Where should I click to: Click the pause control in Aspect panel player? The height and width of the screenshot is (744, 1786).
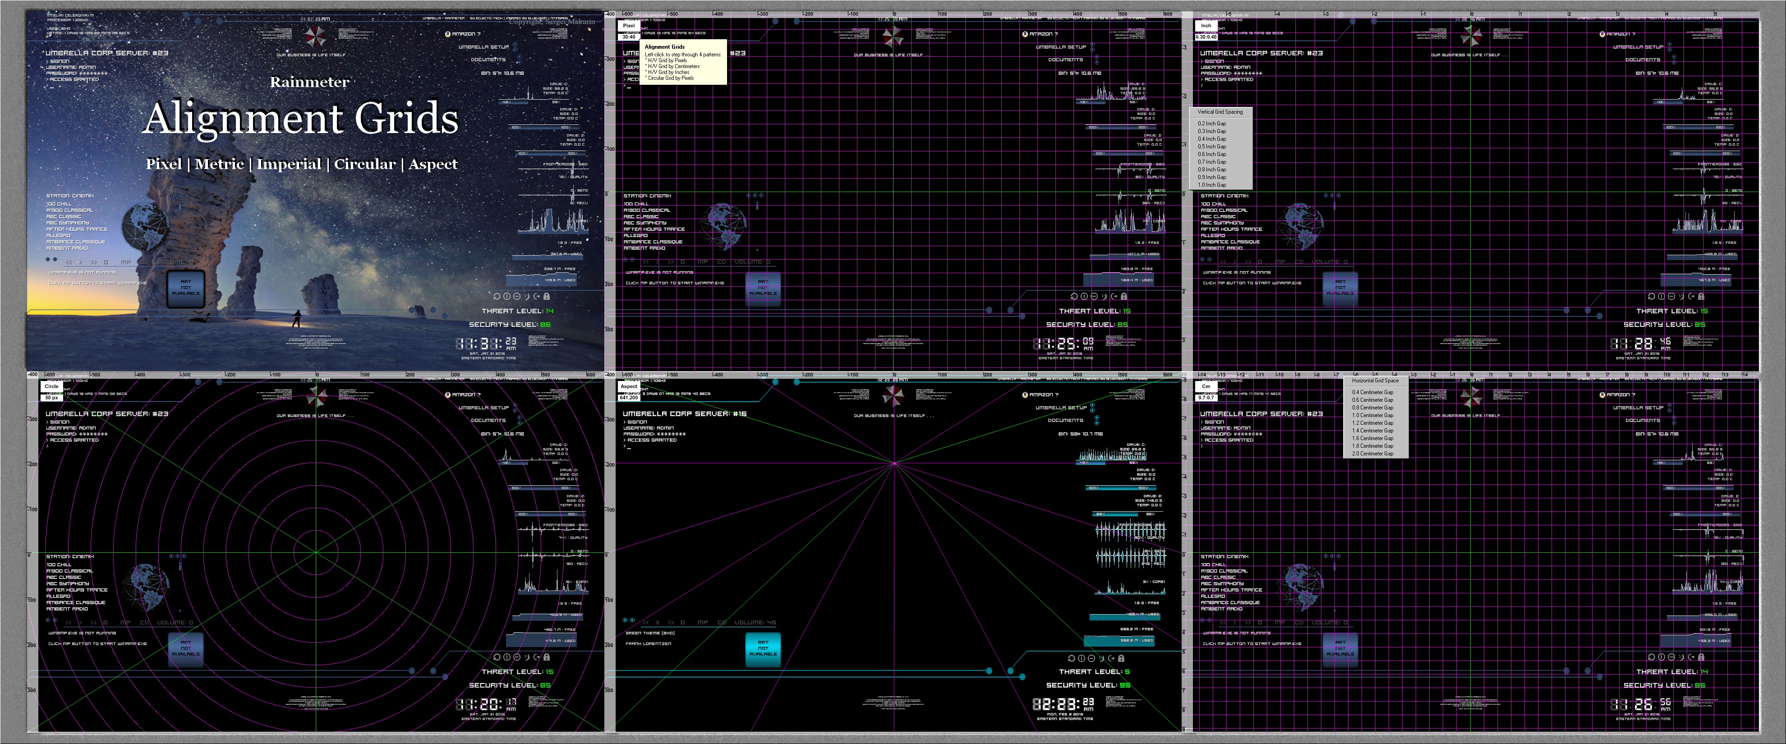(657, 623)
